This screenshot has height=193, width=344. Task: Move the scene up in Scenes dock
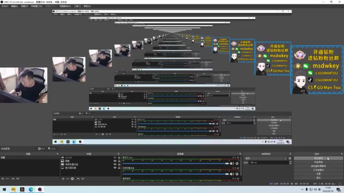tap(13, 179)
